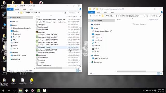Image resolution: width=166 pixels, height=93 pixels.
Task: Select the iw4mp.exe file icon
Action: (37, 32)
